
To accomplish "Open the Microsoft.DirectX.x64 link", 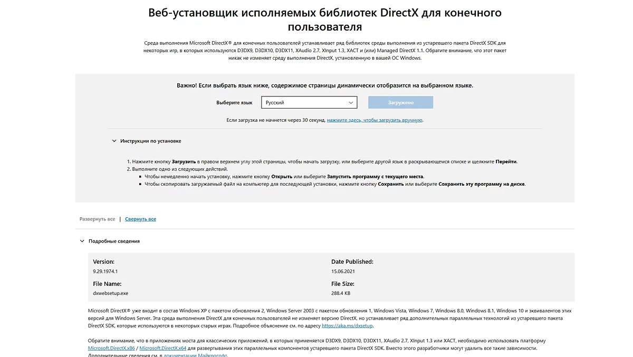I will (162, 348).
